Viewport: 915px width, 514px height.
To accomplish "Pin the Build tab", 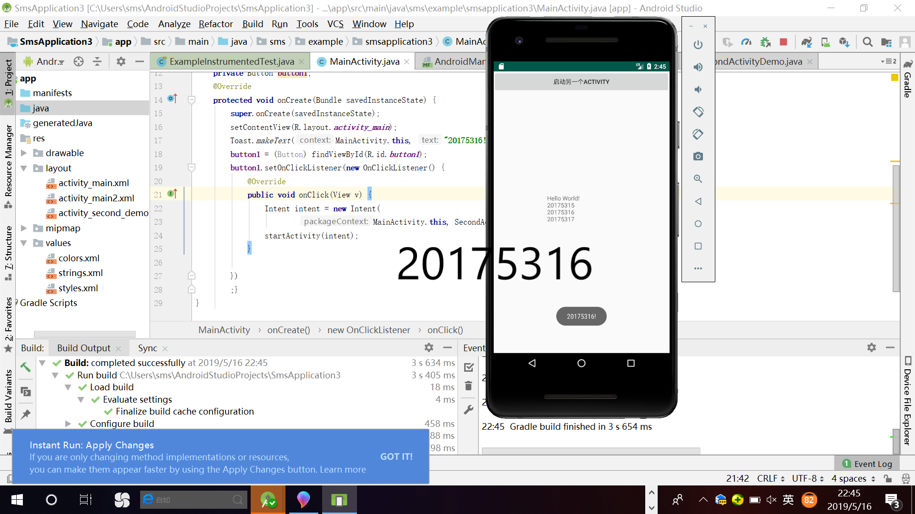I will point(25,414).
